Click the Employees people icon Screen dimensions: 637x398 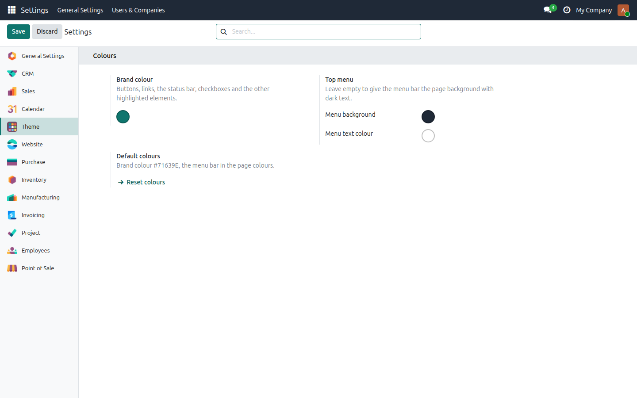point(12,250)
